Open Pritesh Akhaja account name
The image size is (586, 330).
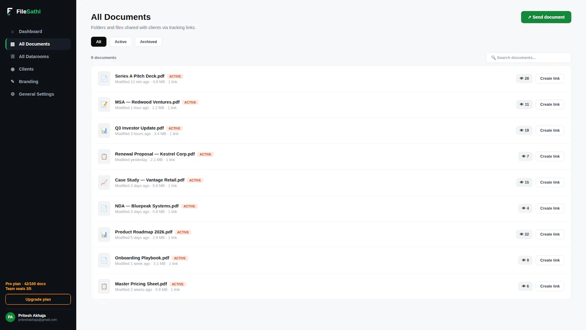coord(32,315)
